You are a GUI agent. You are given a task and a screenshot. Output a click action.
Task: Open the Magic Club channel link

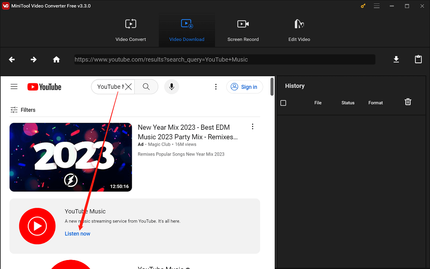(159, 144)
